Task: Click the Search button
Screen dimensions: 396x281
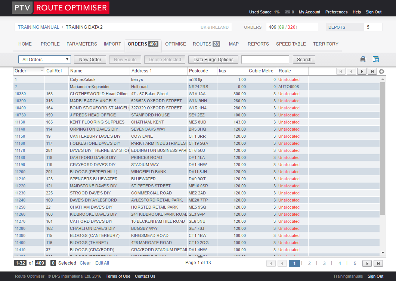Action: [x=304, y=60]
